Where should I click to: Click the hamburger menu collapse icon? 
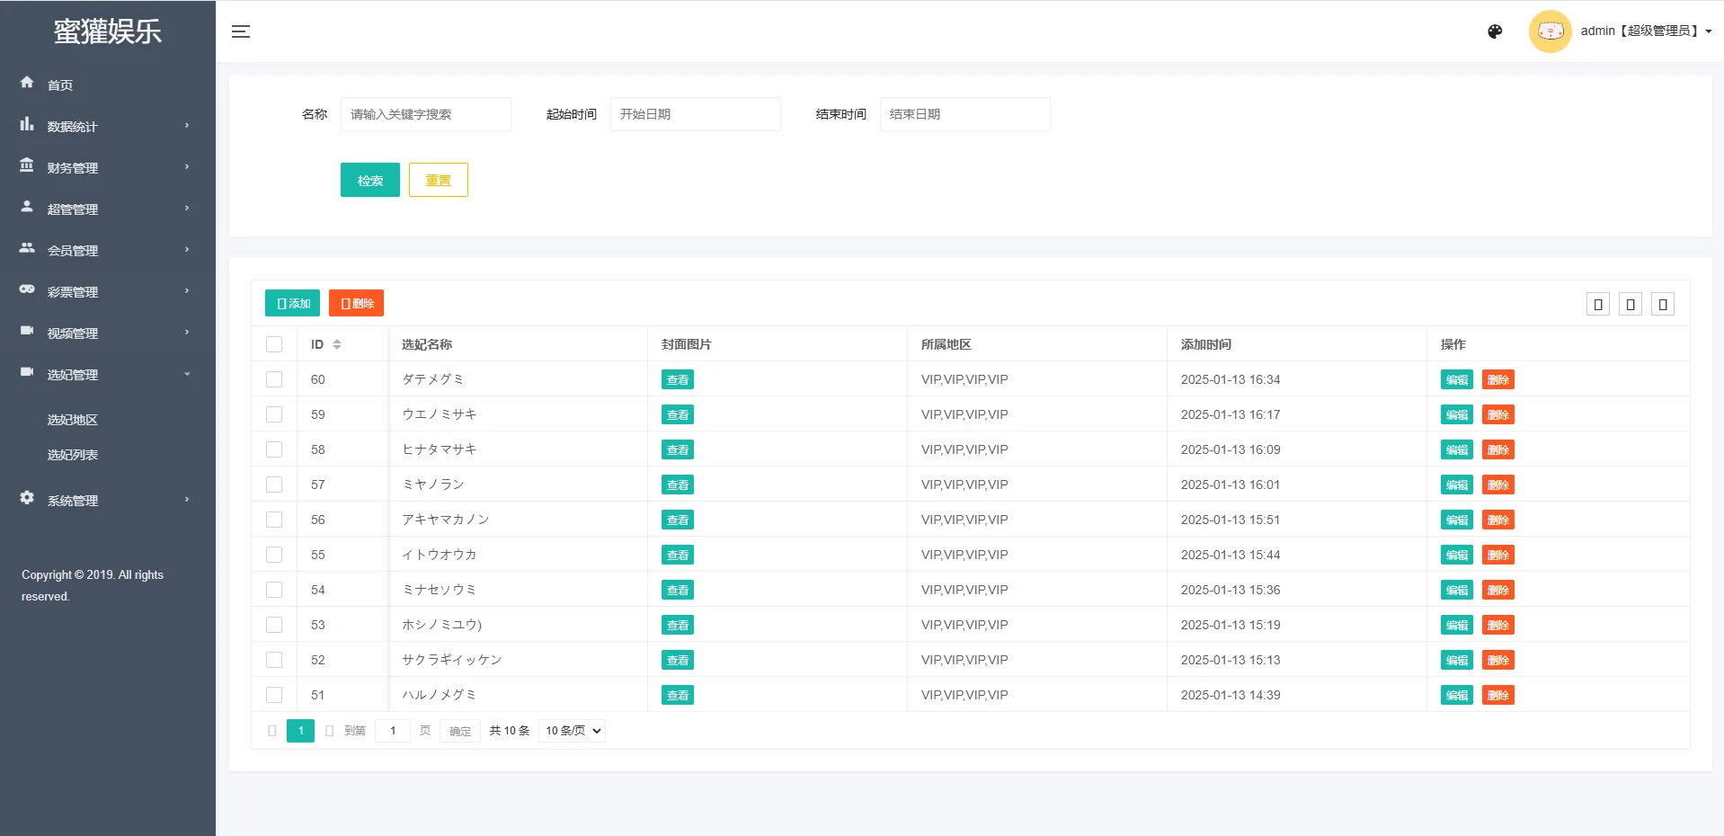[240, 31]
